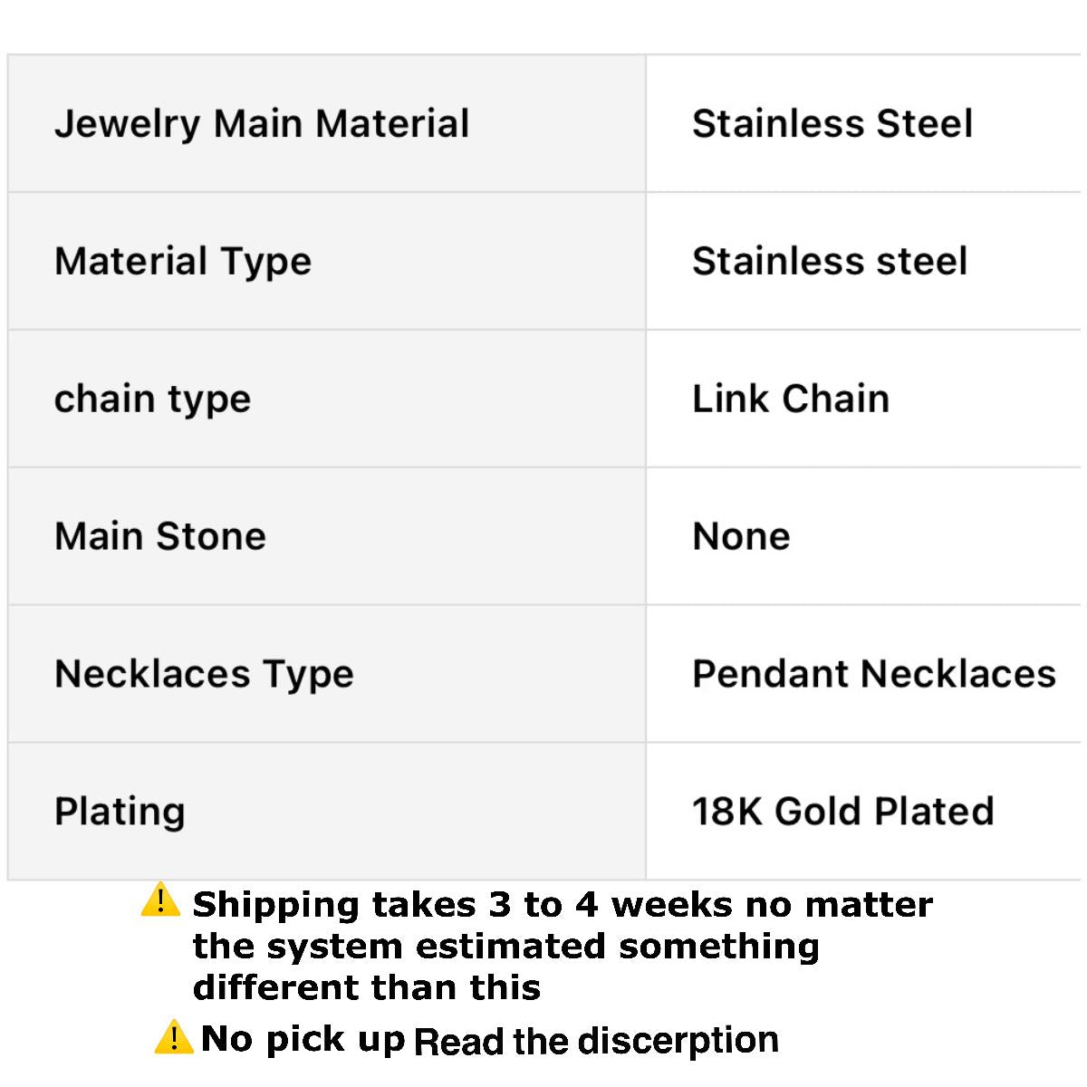Click the 'different than this' text line
Screen dimensions: 1087x1087
(367, 987)
